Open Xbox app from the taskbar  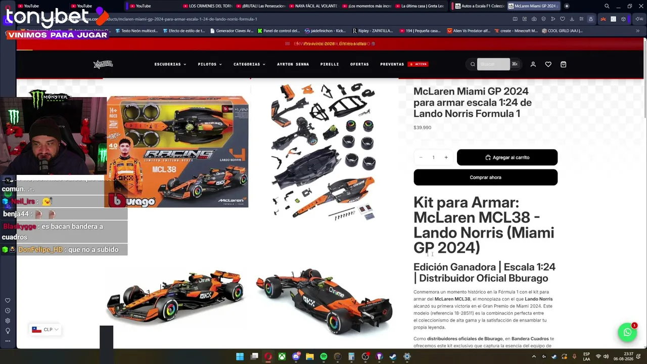pyautogui.click(x=282, y=356)
